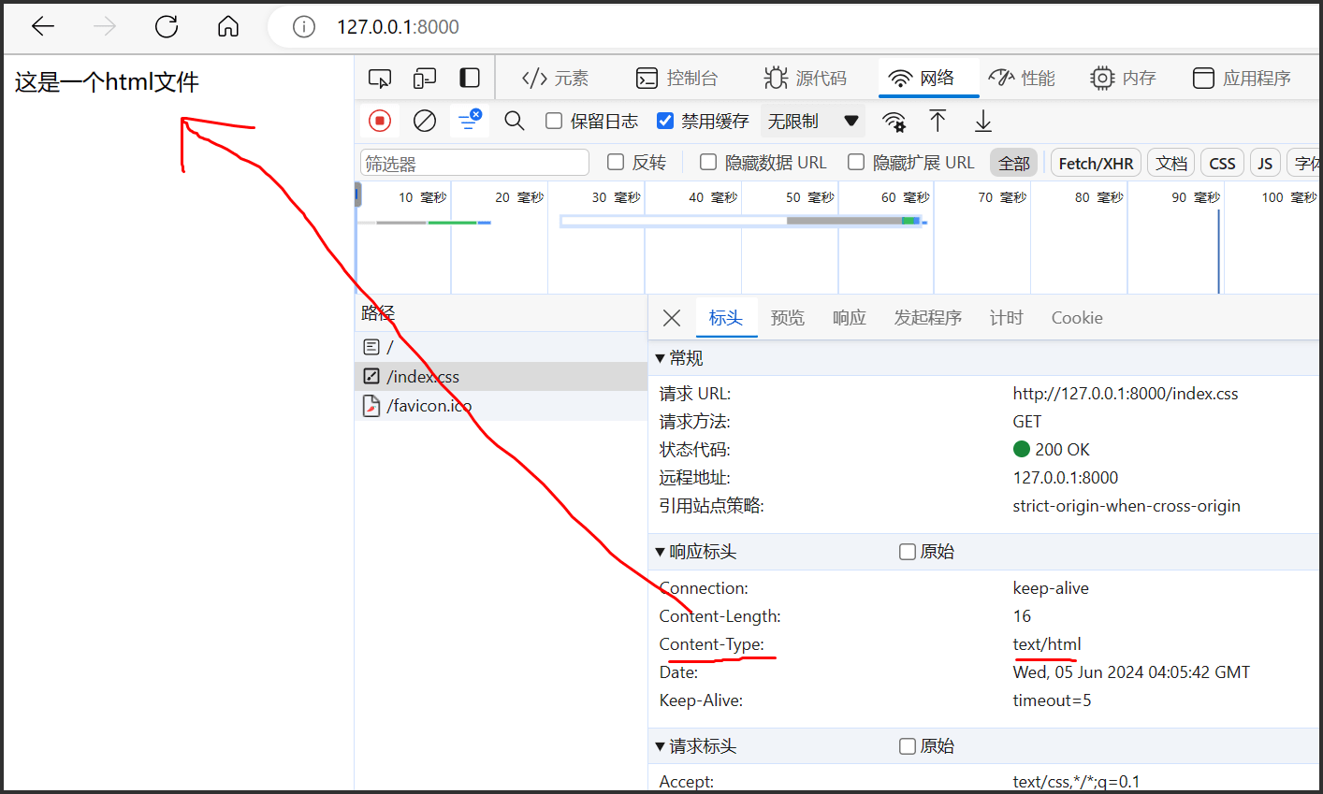Click the Date value Wed, 05 Jun 2024

1131,672
